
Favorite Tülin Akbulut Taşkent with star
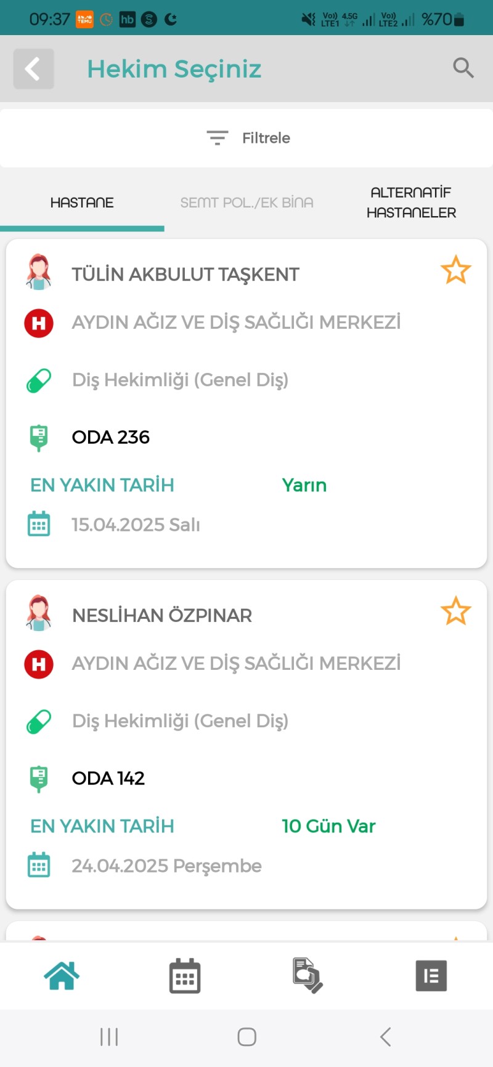pyautogui.click(x=455, y=270)
